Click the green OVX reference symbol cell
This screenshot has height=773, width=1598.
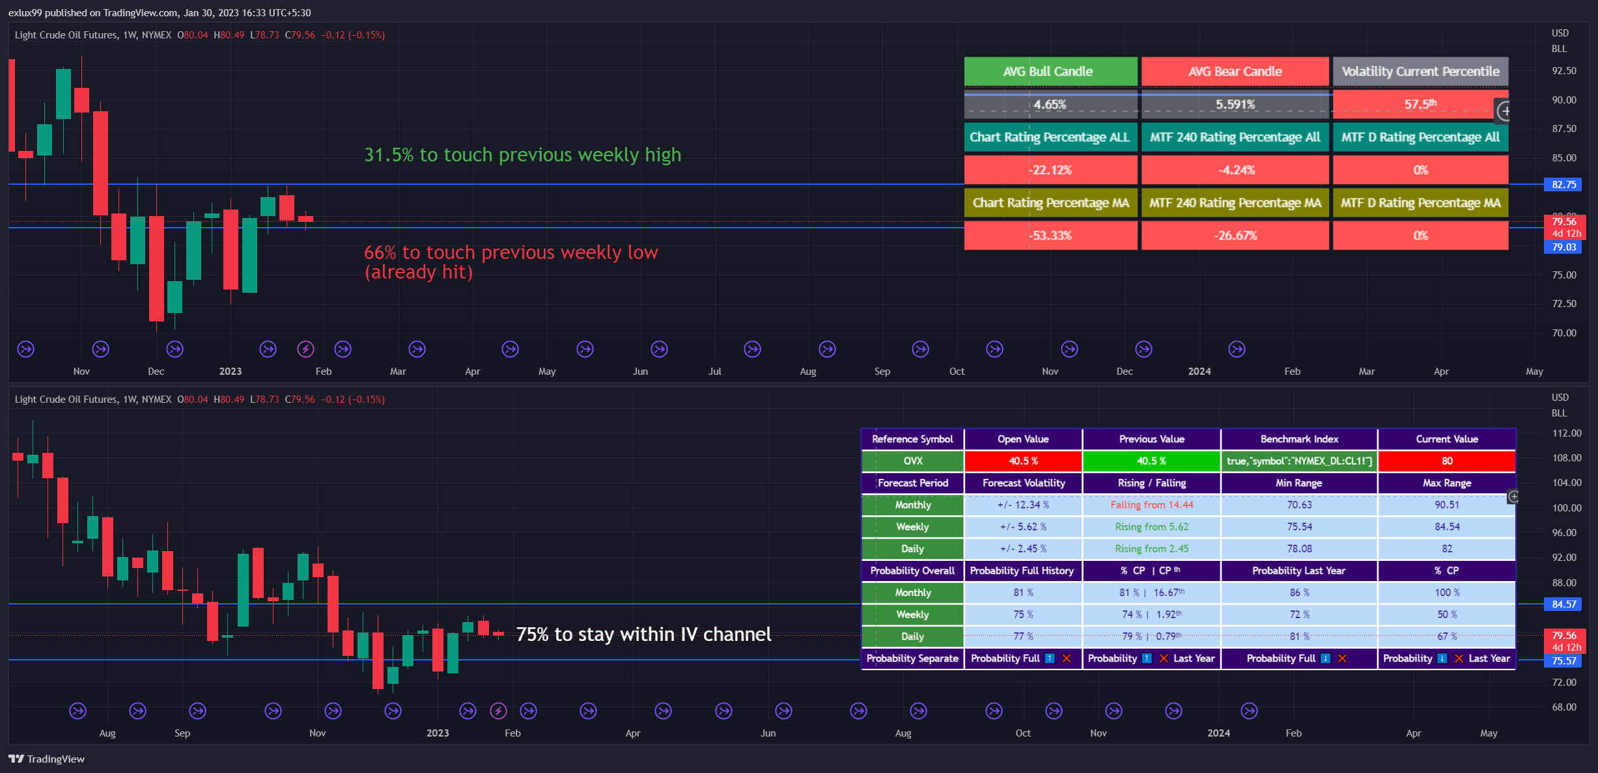click(x=912, y=461)
